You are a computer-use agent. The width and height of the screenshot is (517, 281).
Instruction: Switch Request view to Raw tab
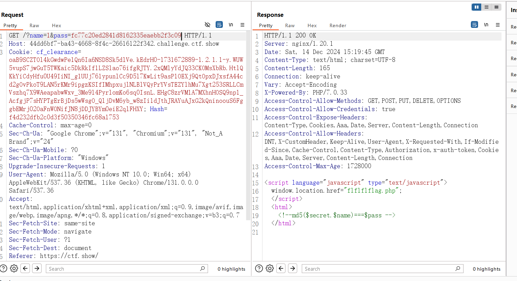pyautogui.click(x=34, y=25)
